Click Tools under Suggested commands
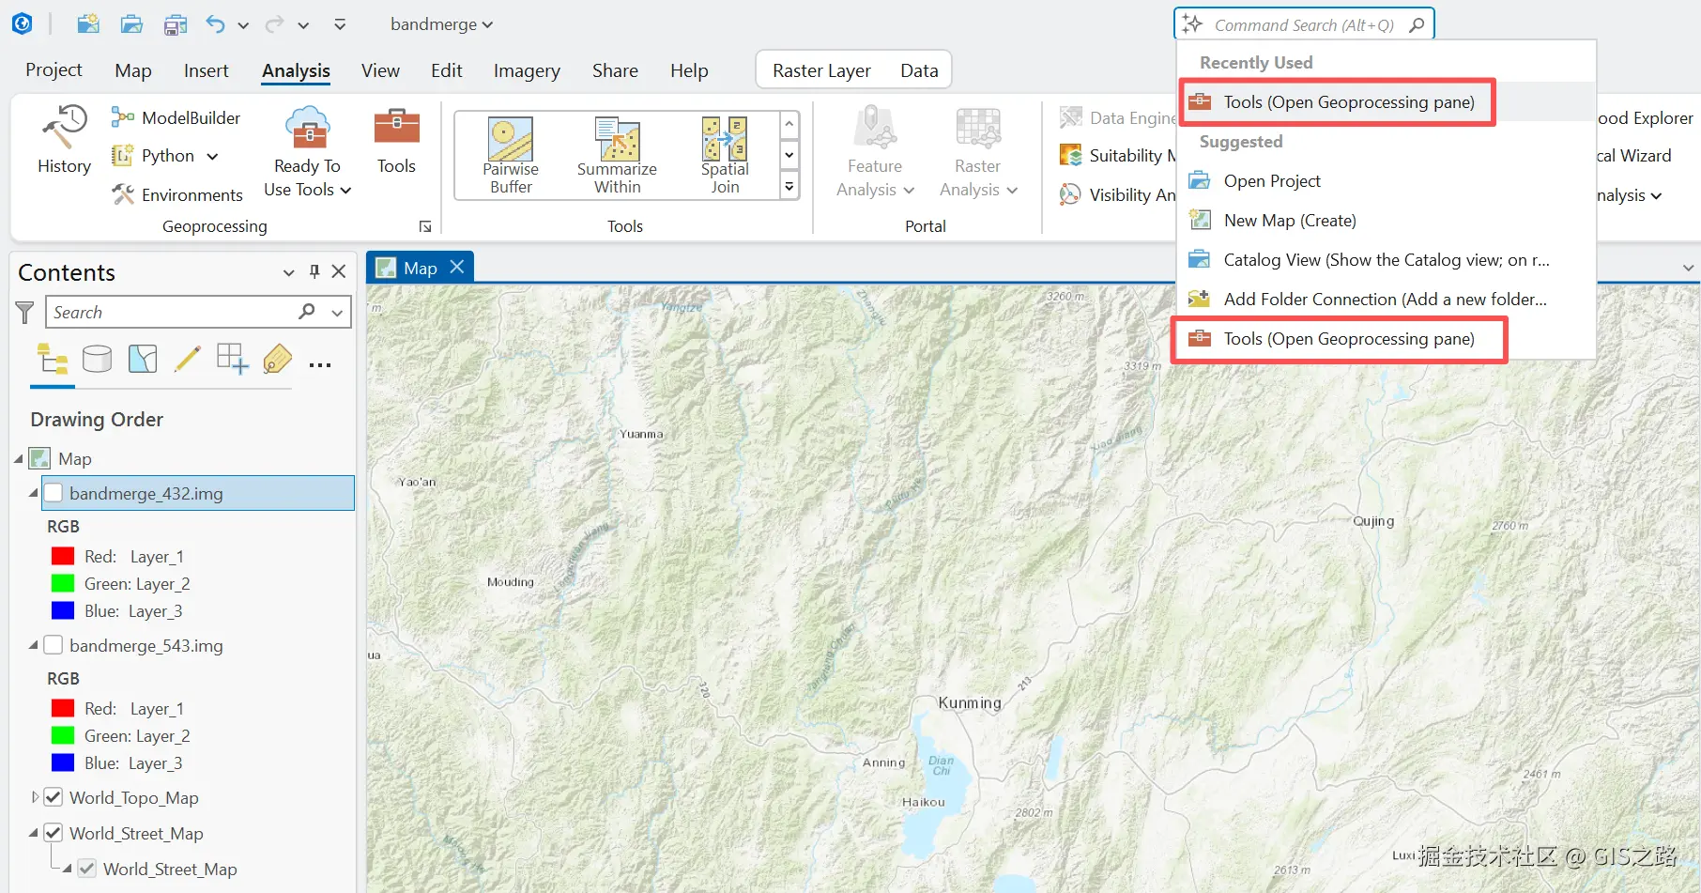Screen dimensions: 1701x893 tap(1386, 338)
